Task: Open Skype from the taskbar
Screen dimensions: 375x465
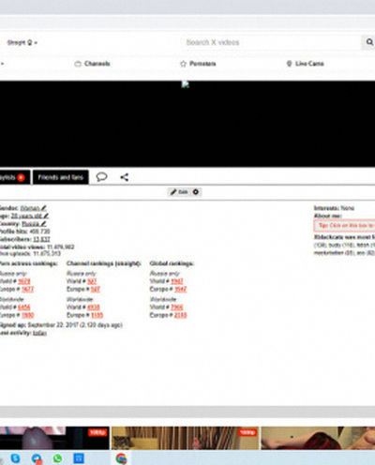Action: tap(15, 458)
